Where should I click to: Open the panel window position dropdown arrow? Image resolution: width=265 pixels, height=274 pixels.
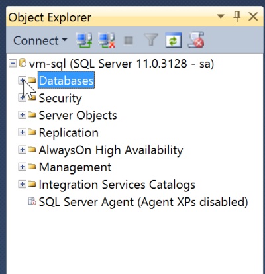tap(221, 16)
